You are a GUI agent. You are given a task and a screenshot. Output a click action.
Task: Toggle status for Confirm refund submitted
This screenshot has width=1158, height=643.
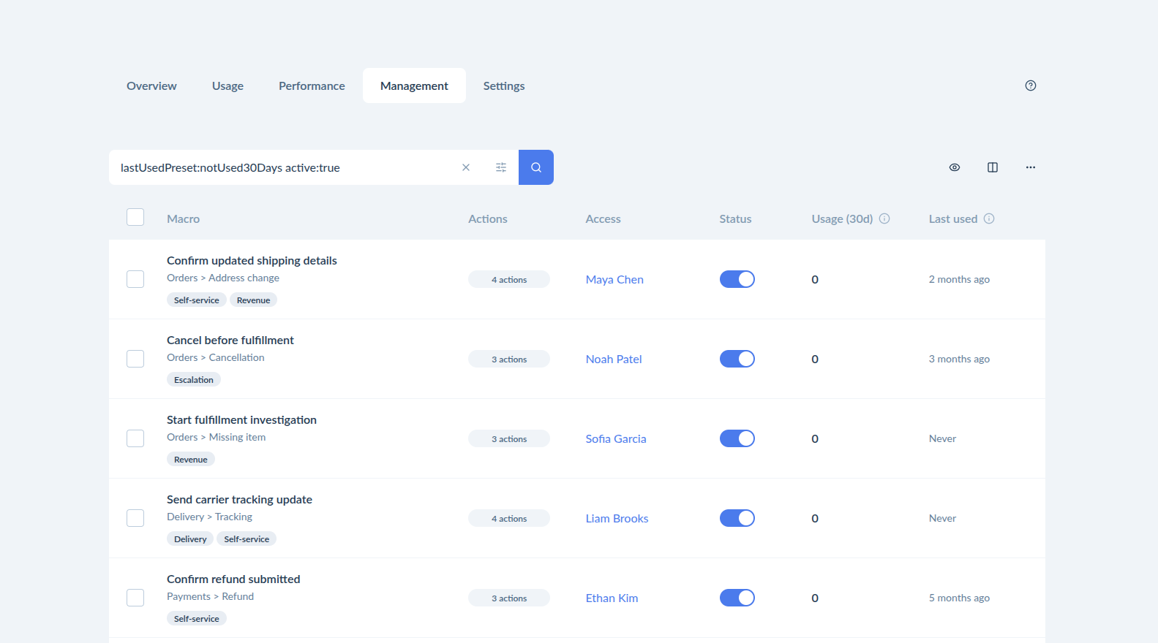[x=737, y=598]
